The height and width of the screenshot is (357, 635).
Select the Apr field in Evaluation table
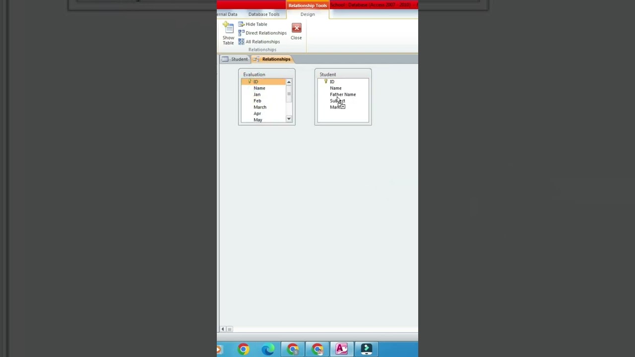(263, 114)
